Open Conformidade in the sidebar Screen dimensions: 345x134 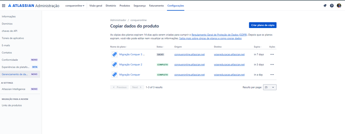pyautogui.click(x=20, y=60)
